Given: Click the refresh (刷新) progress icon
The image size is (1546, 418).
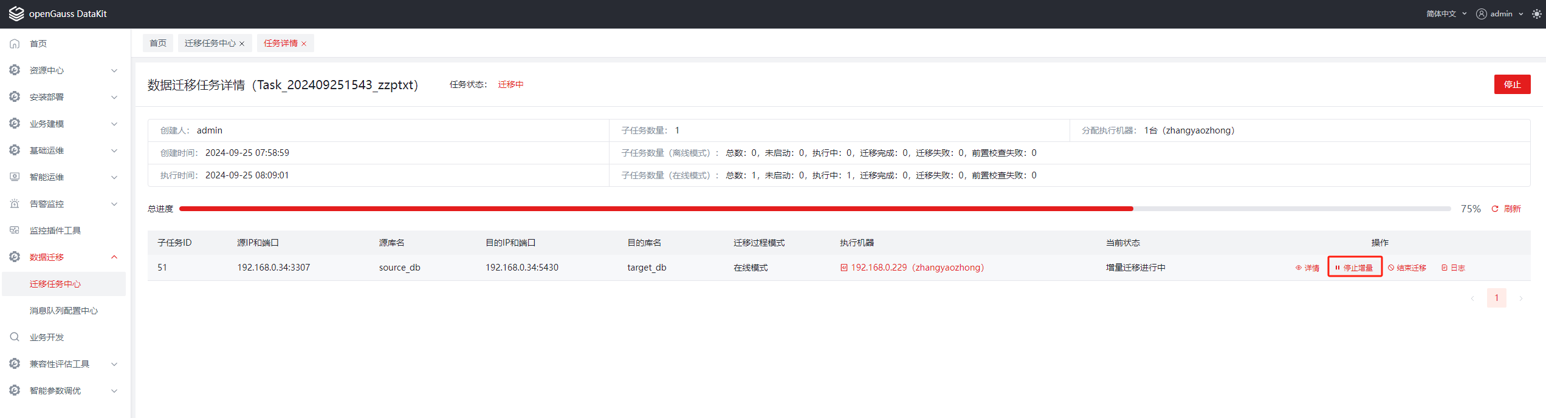Looking at the screenshot, I should pyautogui.click(x=1495, y=209).
